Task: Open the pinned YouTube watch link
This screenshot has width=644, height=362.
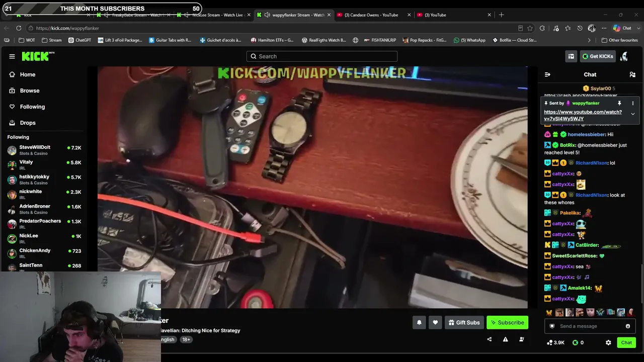Action: click(583, 115)
